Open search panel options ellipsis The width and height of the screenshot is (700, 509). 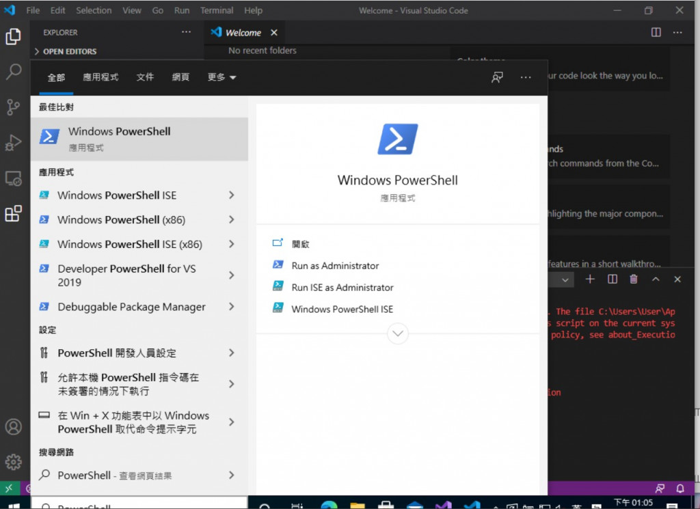526,77
